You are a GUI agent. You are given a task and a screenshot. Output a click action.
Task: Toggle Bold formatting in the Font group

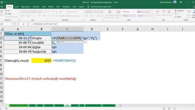[x=22, y=16]
